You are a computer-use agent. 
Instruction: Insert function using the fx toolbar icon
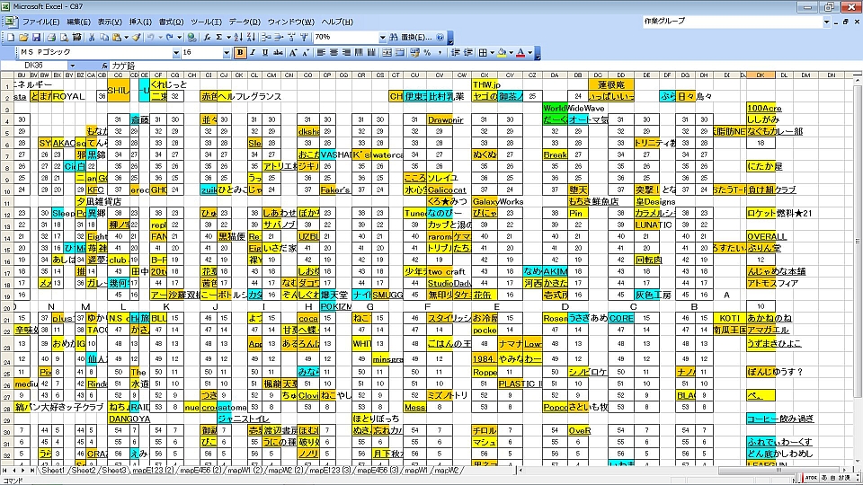pos(207,38)
